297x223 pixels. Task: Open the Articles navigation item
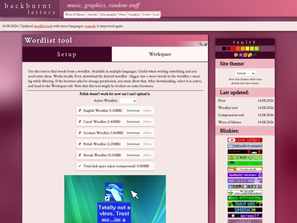coord(93,15)
